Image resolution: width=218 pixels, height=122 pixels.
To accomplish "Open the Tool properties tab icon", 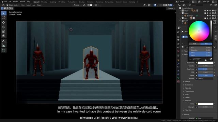I will (178, 32).
